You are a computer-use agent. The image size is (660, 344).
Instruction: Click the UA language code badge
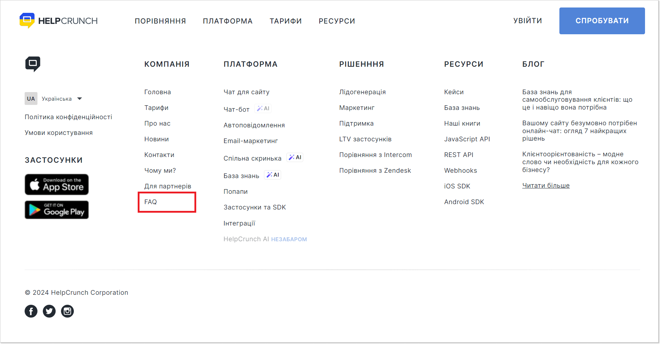pos(31,98)
